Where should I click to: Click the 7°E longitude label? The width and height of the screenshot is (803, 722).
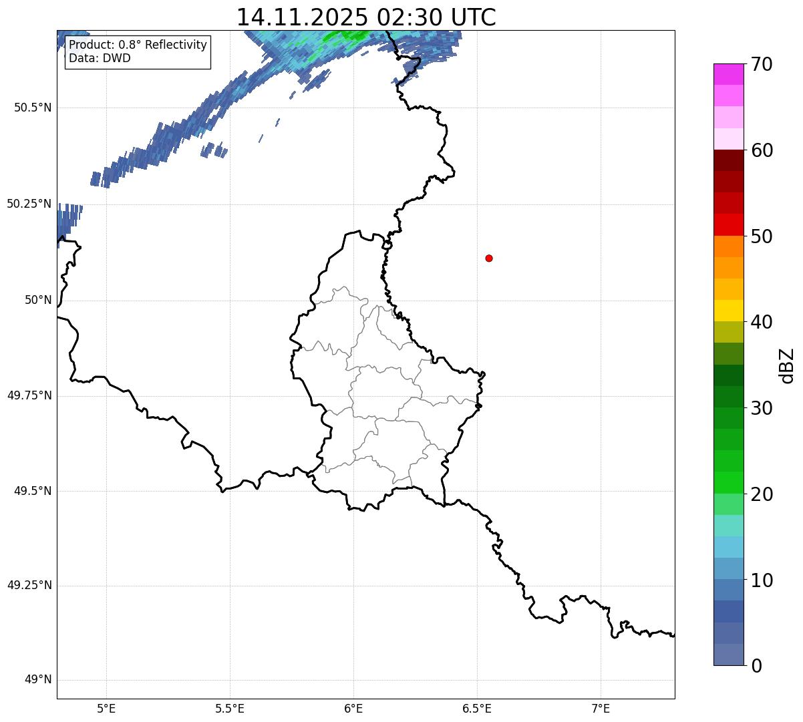click(601, 708)
